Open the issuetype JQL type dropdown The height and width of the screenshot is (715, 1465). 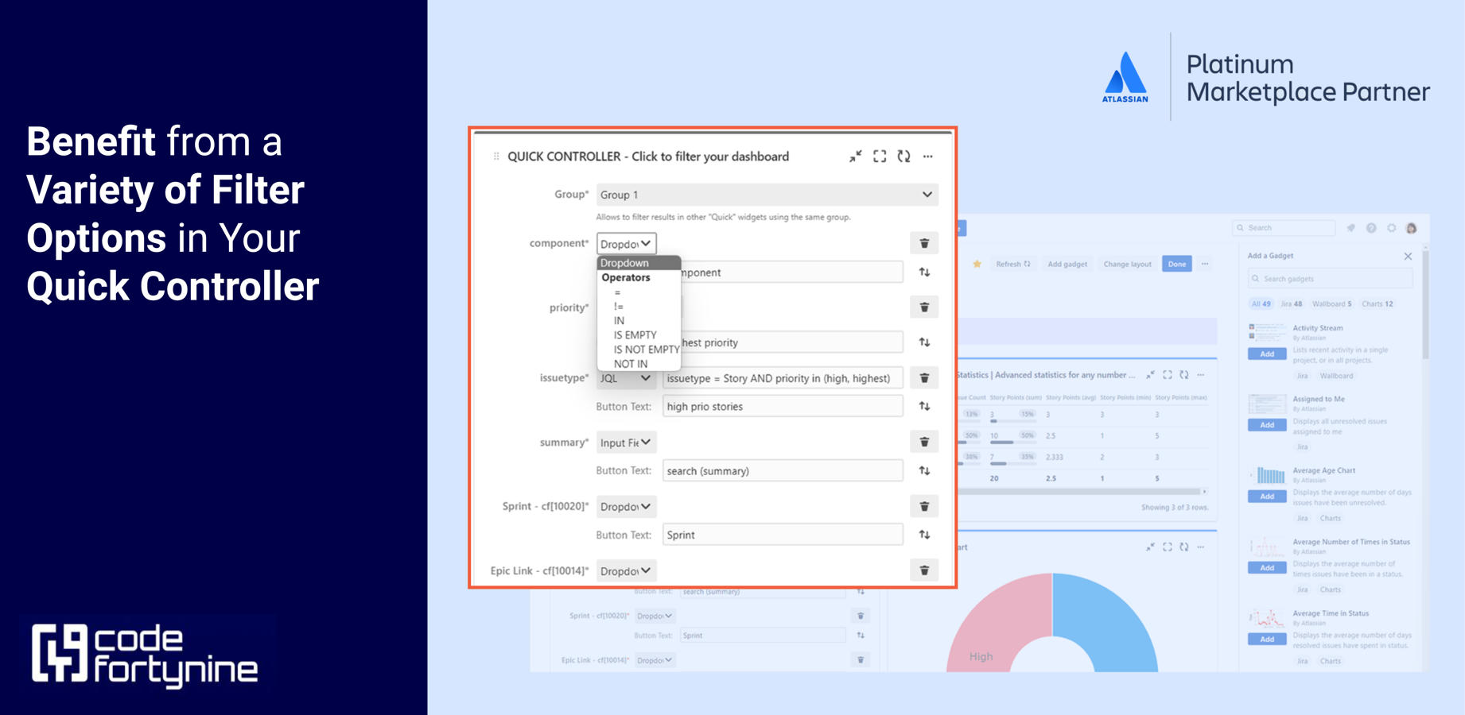[x=626, y=378]
